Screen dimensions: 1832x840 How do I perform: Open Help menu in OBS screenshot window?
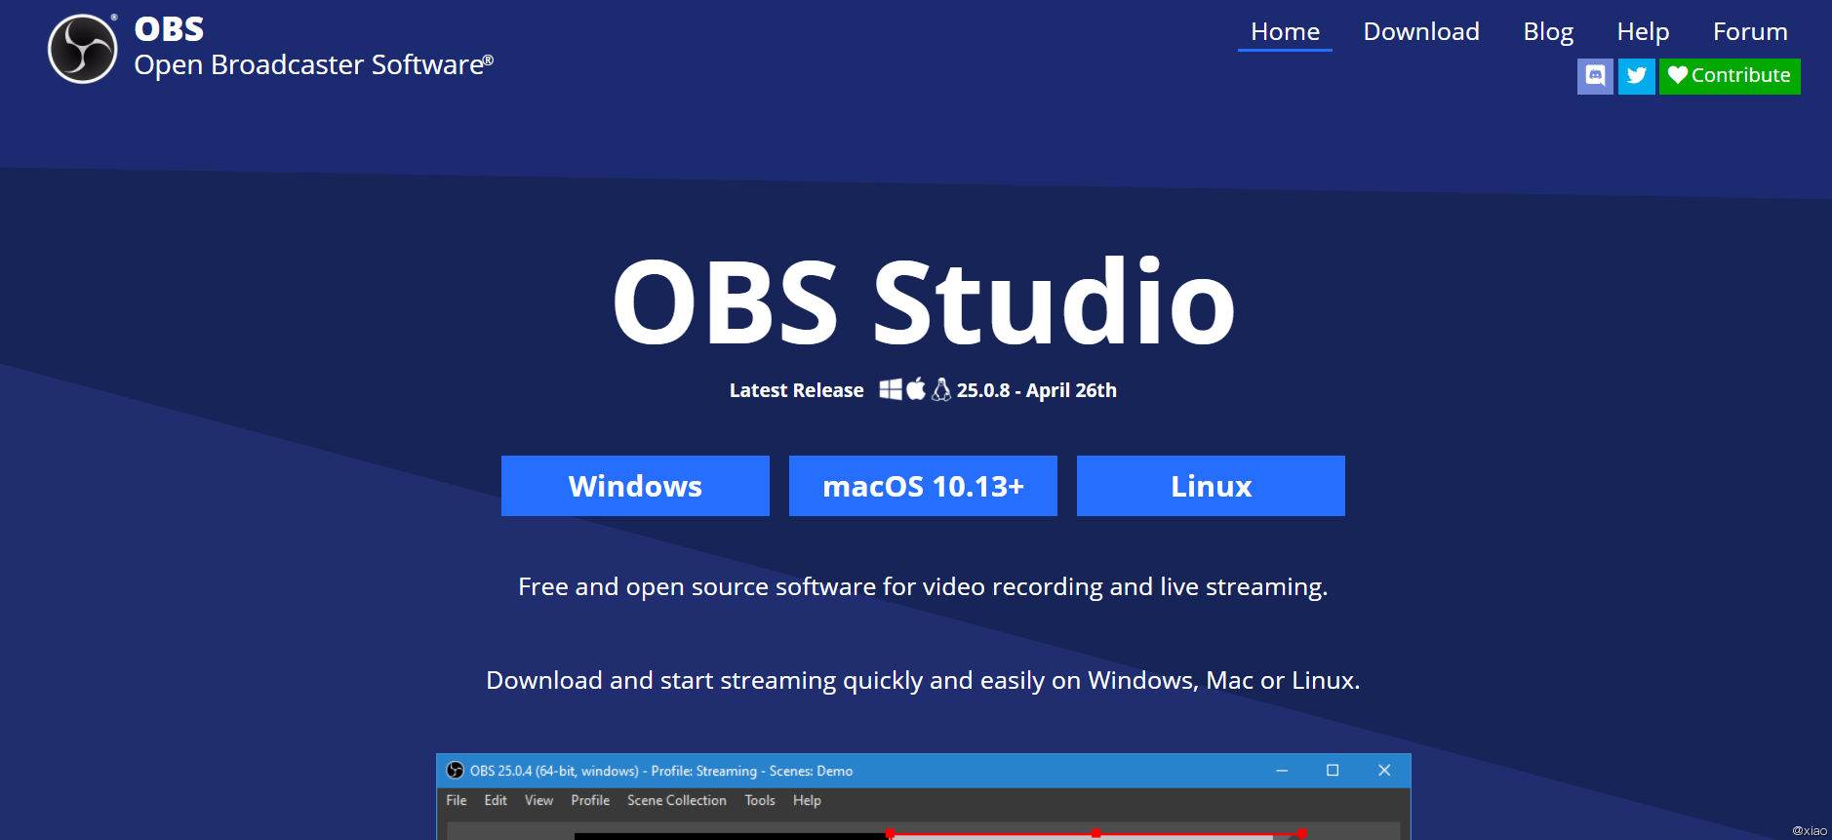(x=807, y=800)
